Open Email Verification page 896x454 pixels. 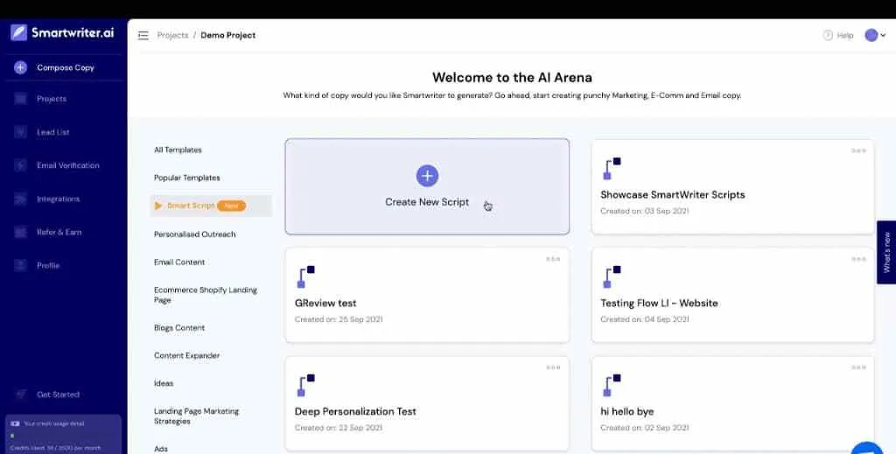(68, 165)
